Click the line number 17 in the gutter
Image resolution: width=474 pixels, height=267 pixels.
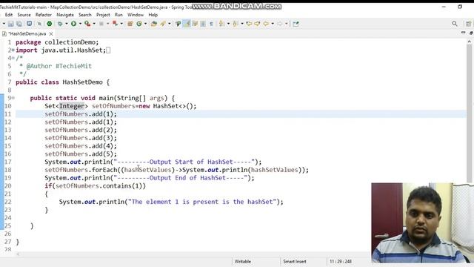click(8, 162)
